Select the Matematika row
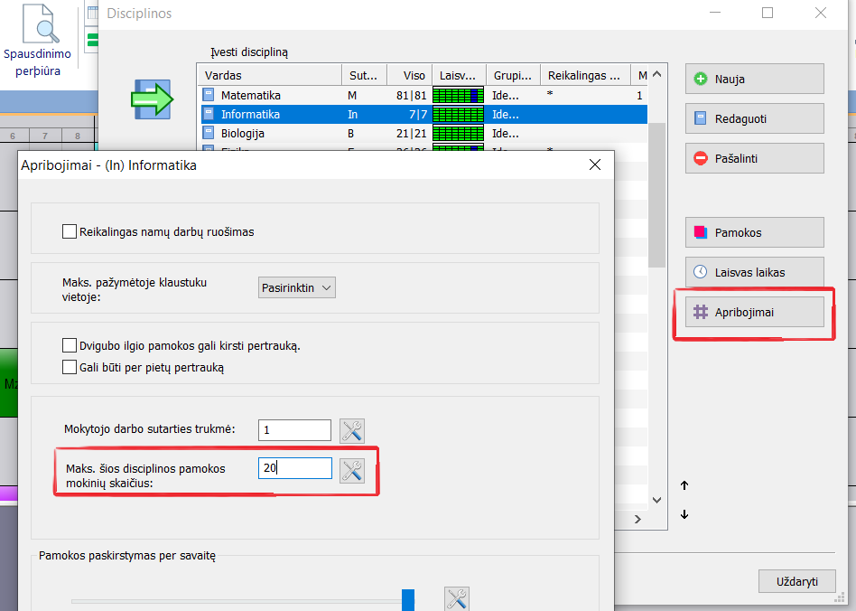This screenshot has width=856, height=611. tap(423, 95)
